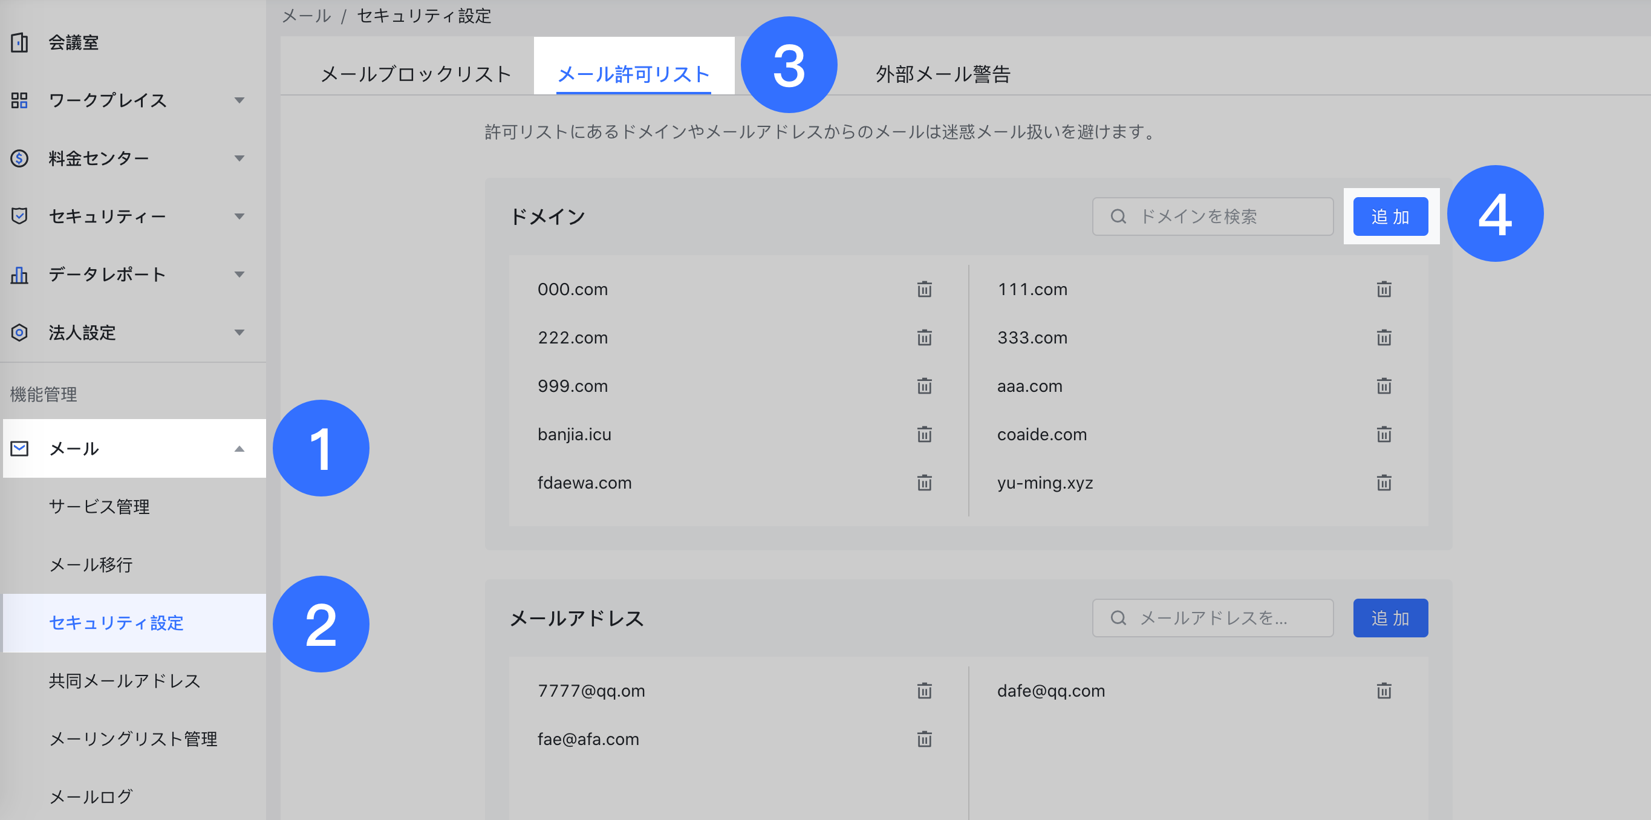
Task: Click the 法人設定 hexagon icon
Action: tap(19, 333)
